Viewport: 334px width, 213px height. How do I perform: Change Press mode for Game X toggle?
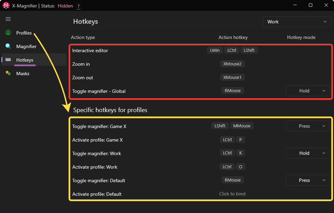(x=308, y=126)
